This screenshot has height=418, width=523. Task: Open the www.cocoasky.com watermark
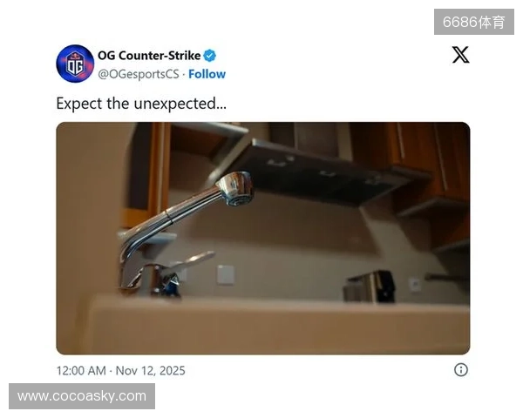click(82, 396)
